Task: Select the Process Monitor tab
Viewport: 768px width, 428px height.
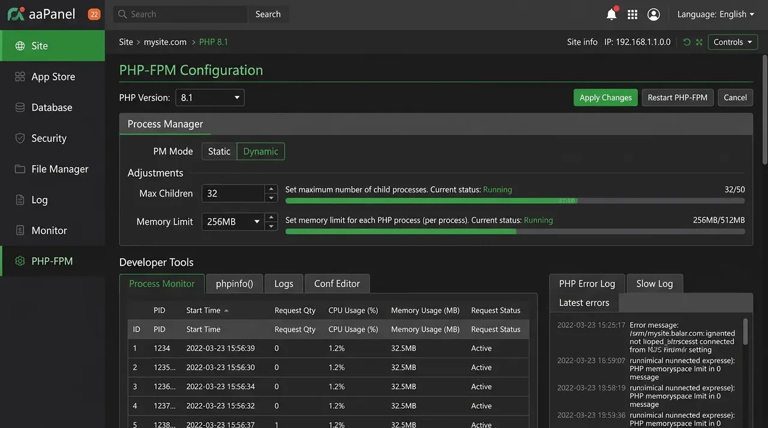Action: point(162,284)
